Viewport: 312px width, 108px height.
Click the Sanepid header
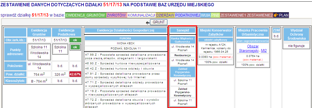(183, 30)
